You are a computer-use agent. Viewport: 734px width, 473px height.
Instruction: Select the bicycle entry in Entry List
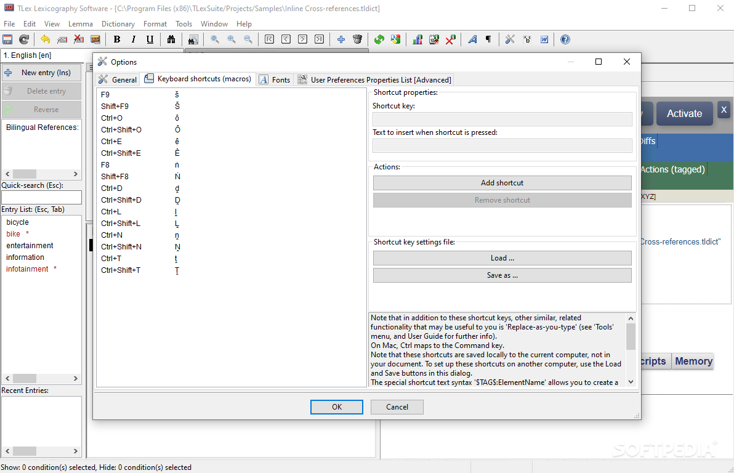coord(17,222)
